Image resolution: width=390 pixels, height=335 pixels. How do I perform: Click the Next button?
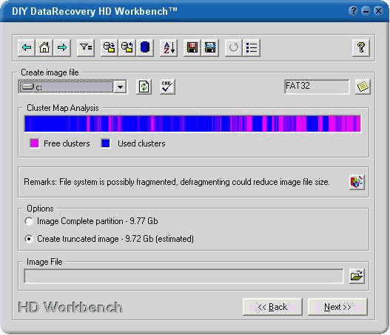(337, 307)
